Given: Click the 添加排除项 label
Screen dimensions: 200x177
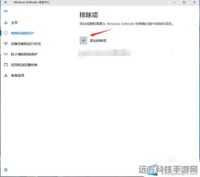Looking at the screenshot, I should pyautogui.click(x=98, y=41).
